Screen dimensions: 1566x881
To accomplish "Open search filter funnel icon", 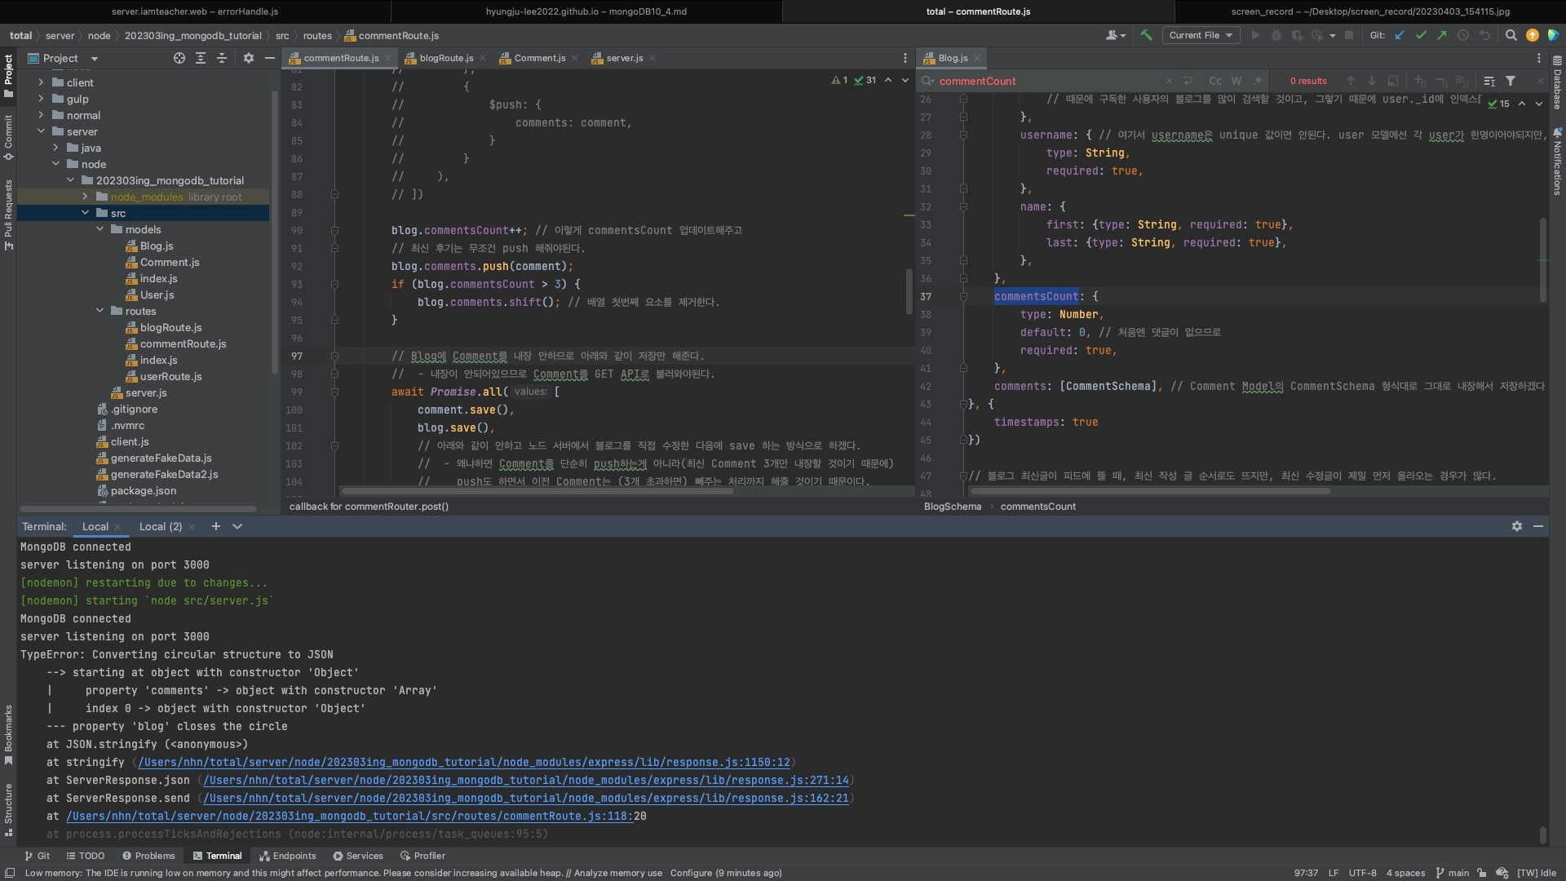I will pos(1511,81).
